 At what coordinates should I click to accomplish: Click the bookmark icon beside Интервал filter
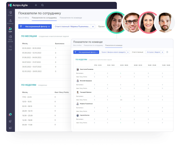[167, 52]
